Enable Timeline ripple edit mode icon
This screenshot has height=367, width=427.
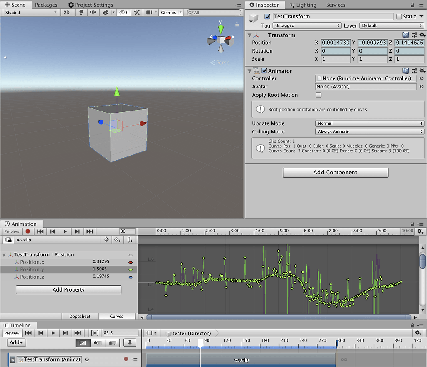click(x=98, y=343)
